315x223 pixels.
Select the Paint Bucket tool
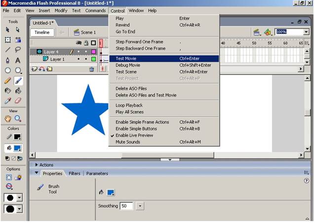(x=18, y=91)
